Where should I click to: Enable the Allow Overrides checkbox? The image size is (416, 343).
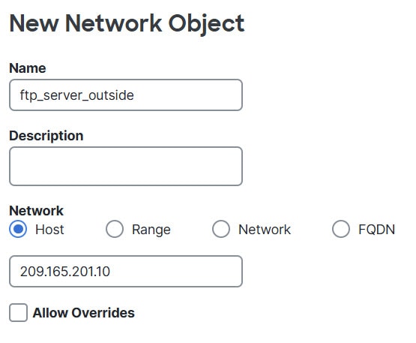pyautogui.click(x=18, y=313)
